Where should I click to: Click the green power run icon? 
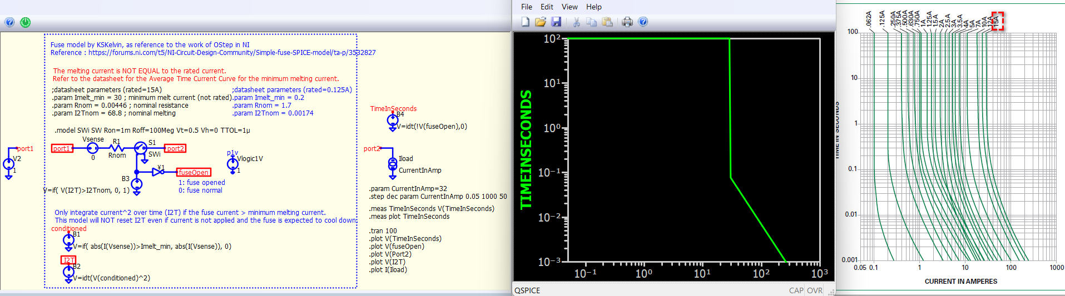point(25,22)
